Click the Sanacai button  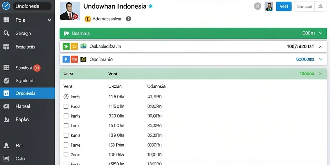[304, 6]
